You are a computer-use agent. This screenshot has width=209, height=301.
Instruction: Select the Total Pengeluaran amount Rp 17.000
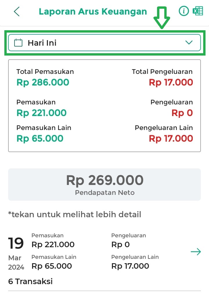[171, 82]
